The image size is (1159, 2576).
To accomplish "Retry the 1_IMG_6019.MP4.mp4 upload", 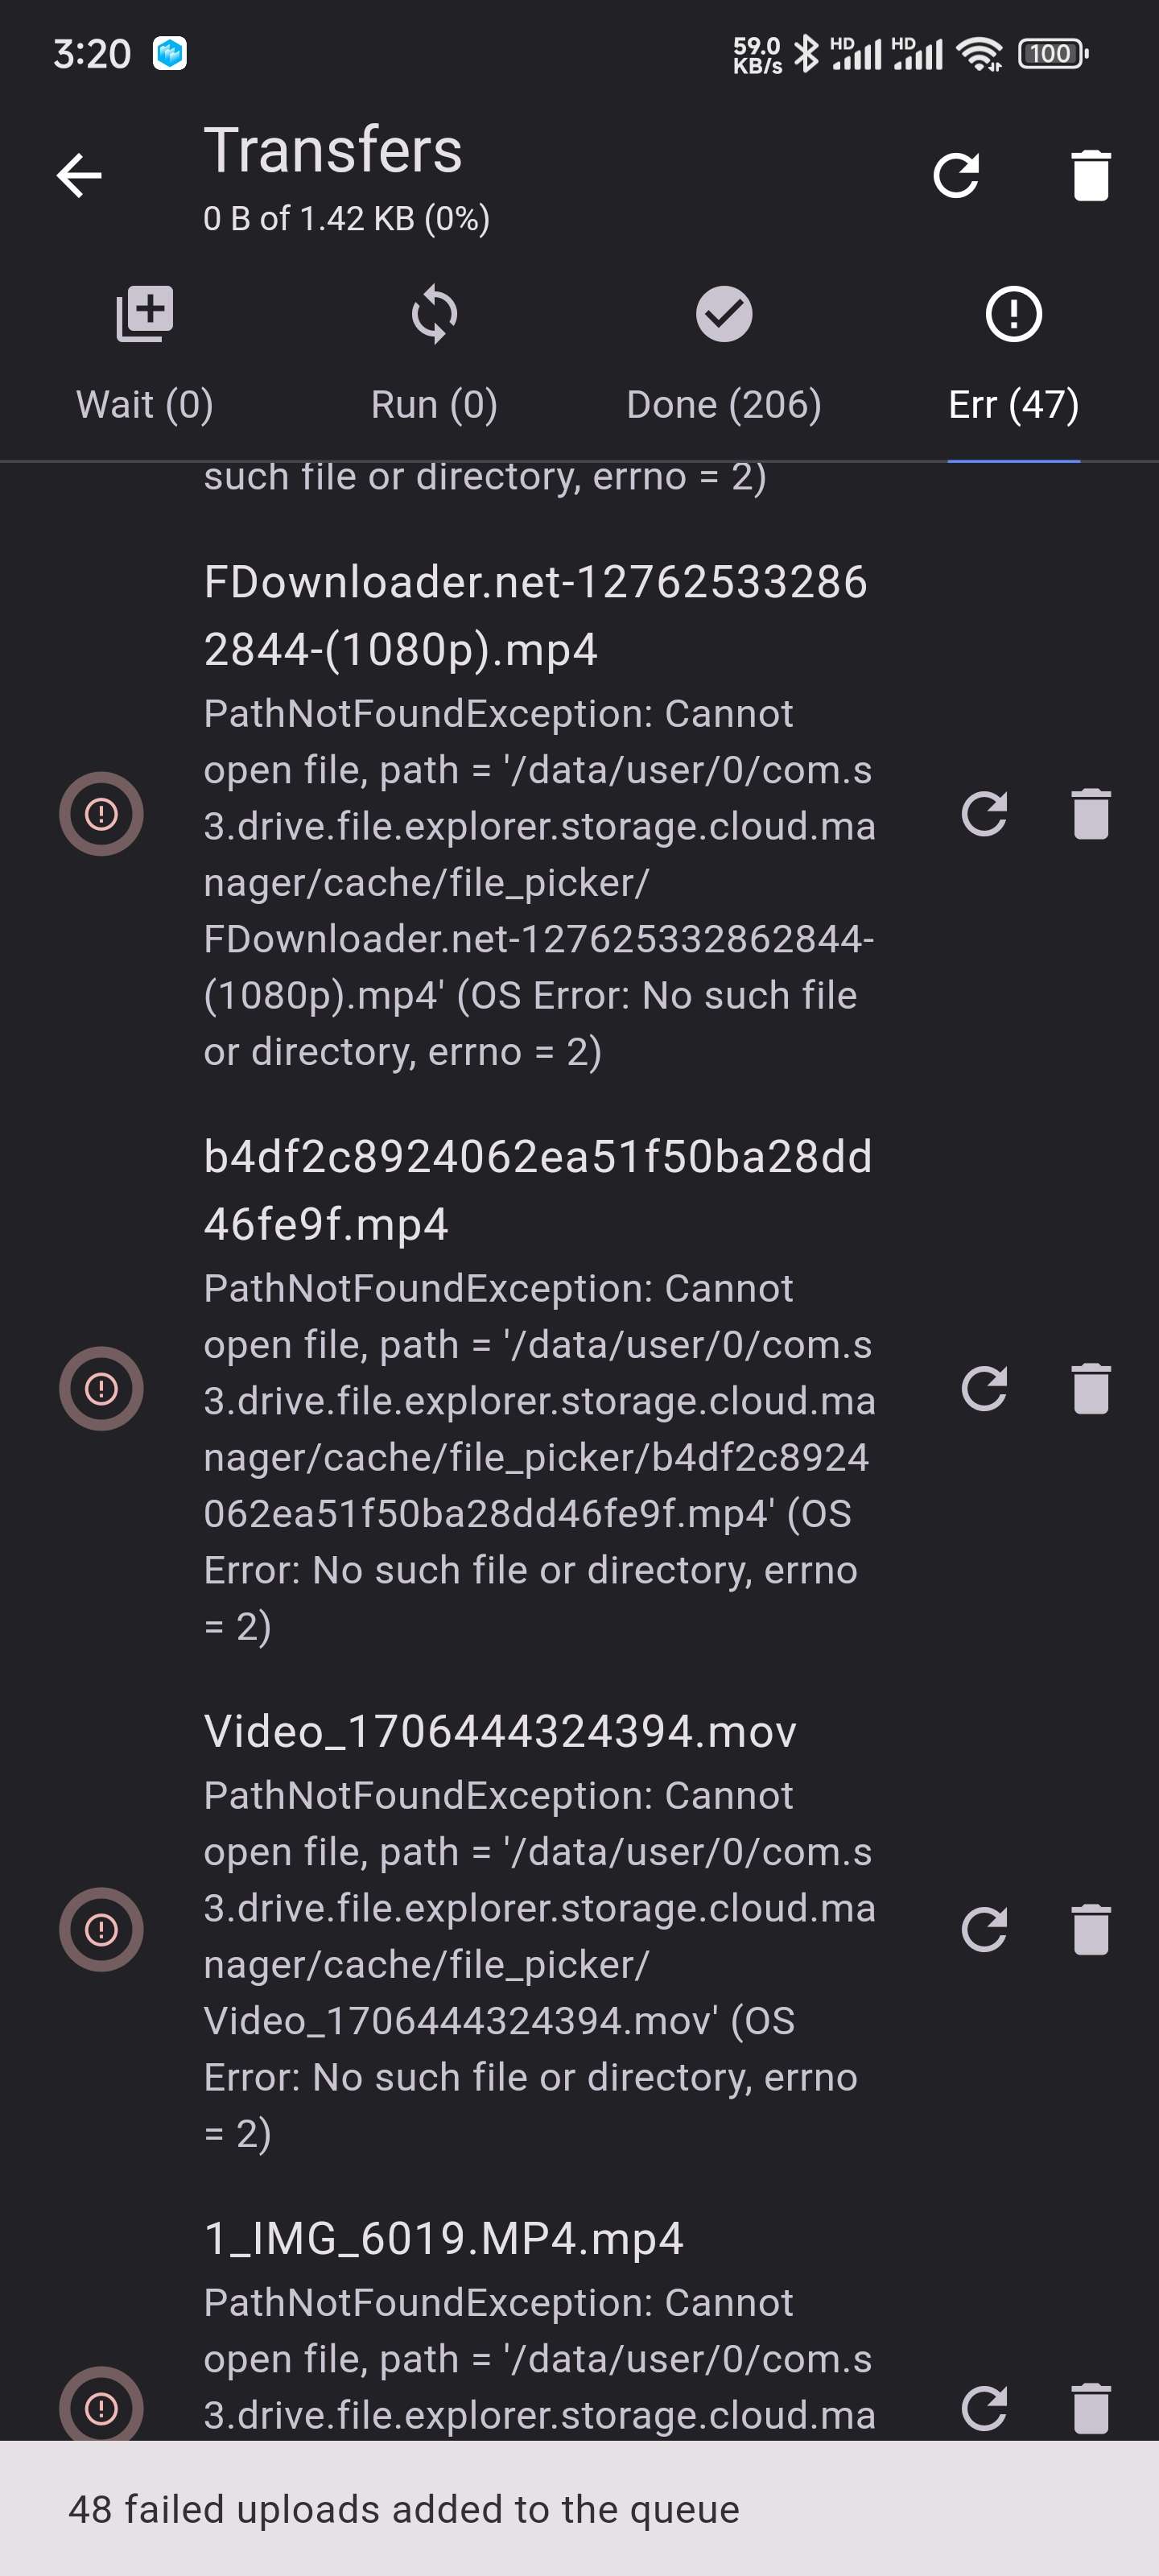I will [x=983, y=2409].
